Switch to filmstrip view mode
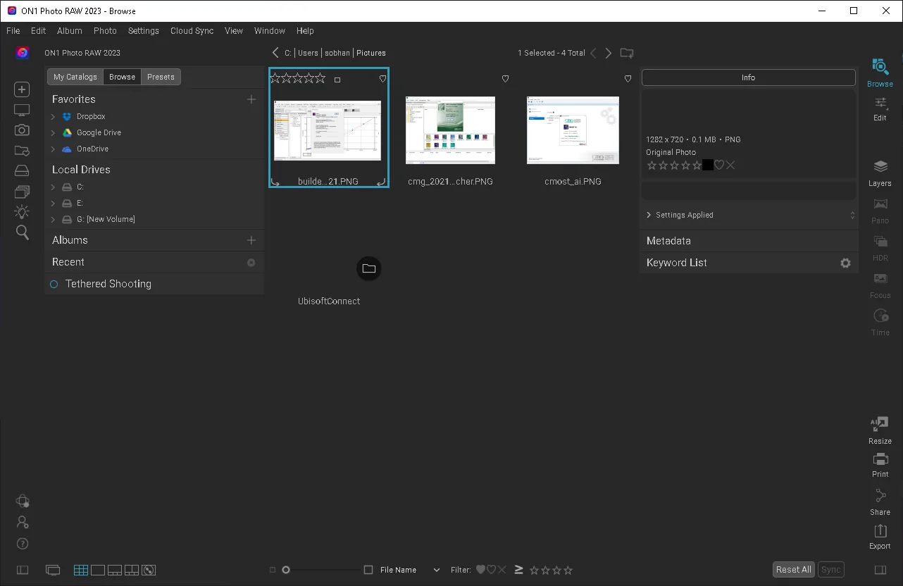Image resolution: width=903 pixels, height=586 pixels. [114, 570]
